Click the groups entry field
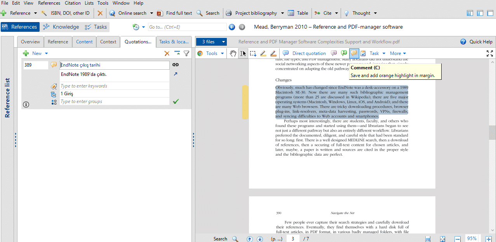Viewport: 496px width, 242px height. click(115, 101)
